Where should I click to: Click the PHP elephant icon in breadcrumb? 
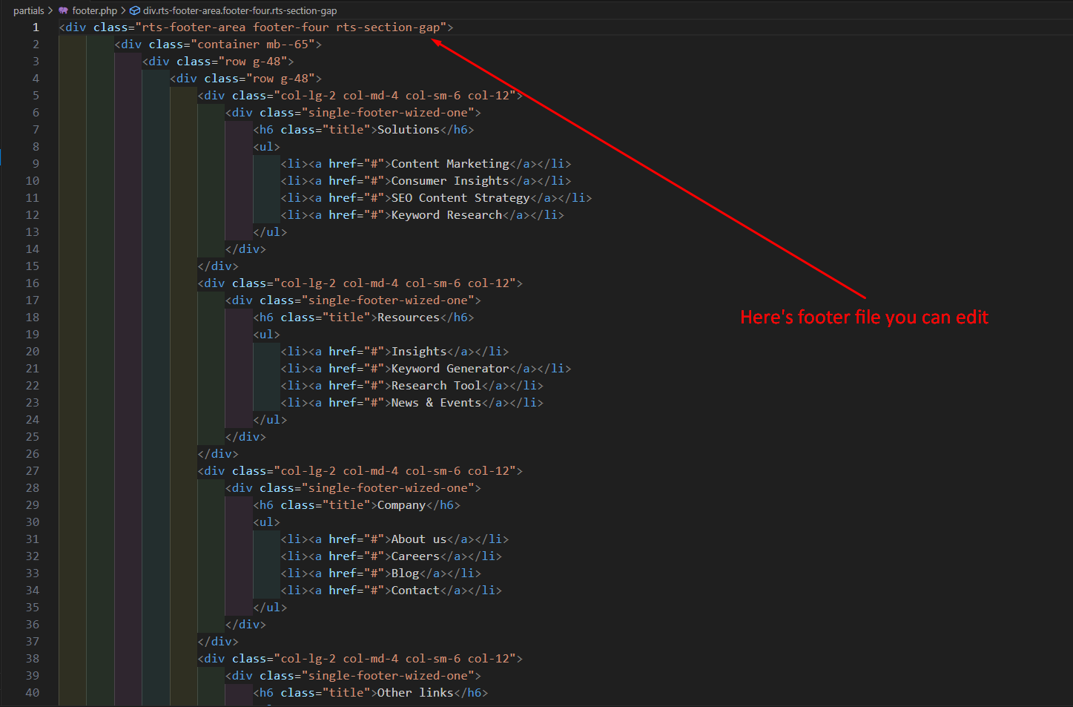63,10
